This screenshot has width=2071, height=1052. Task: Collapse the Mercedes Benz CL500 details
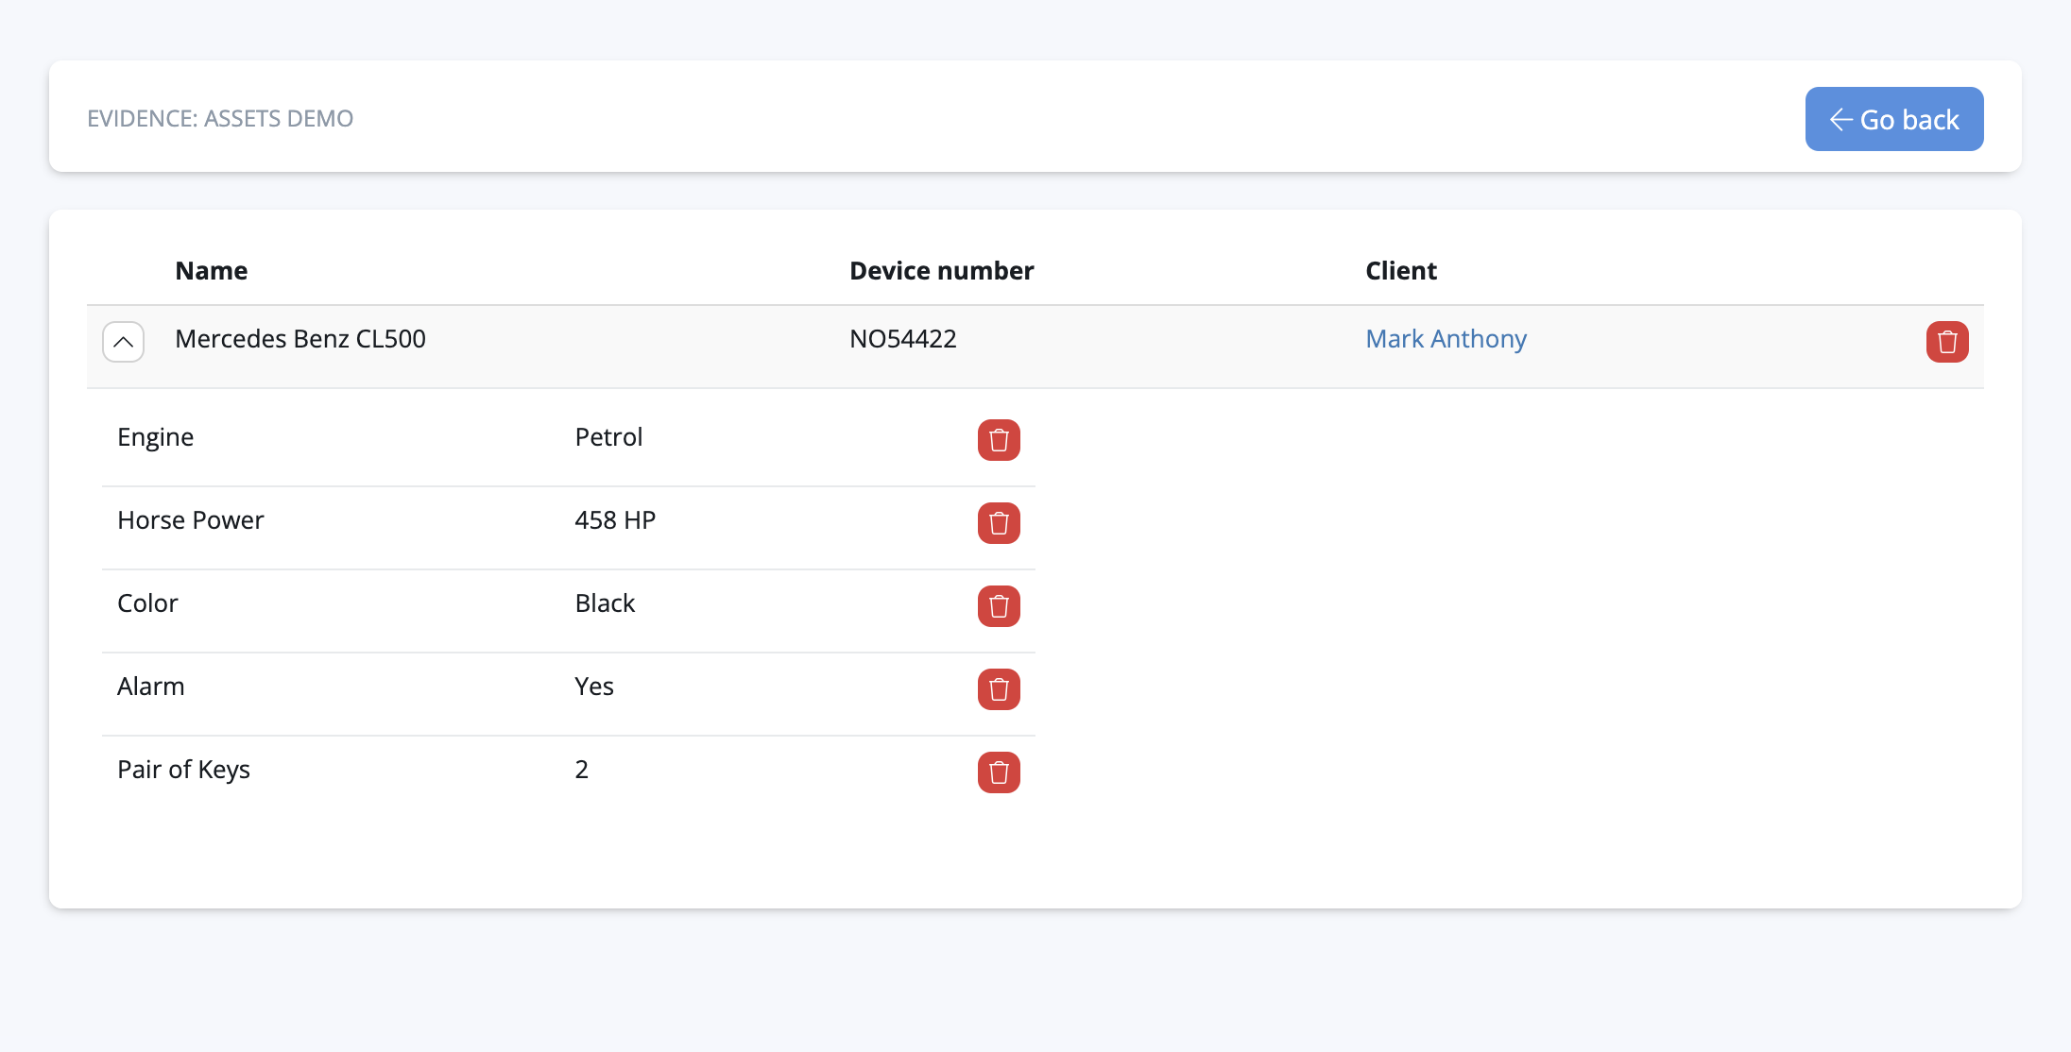click(x=123, y=342)
